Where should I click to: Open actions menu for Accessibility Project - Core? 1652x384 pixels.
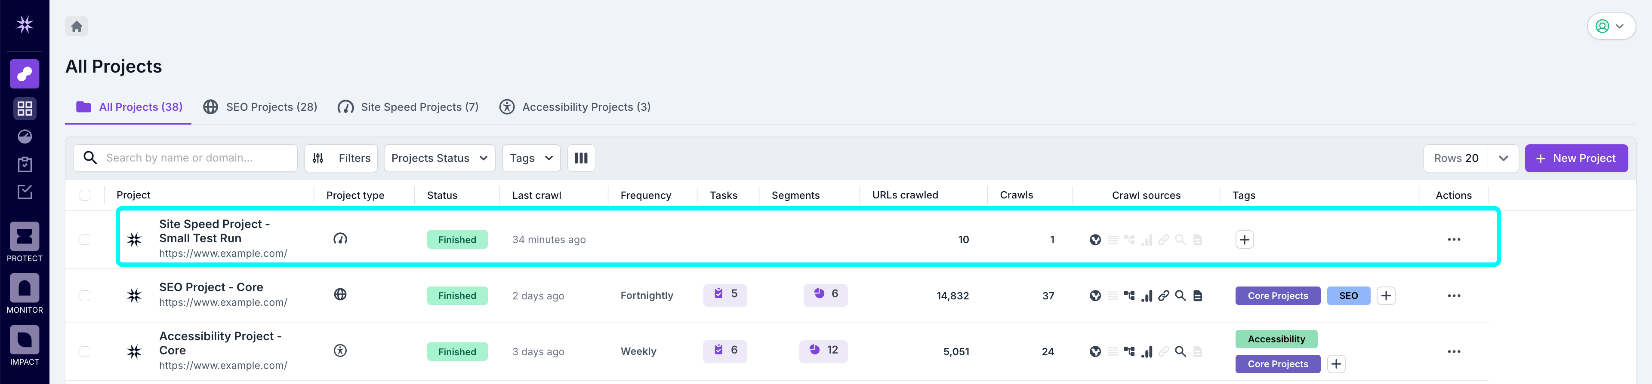pos(1454,351)
